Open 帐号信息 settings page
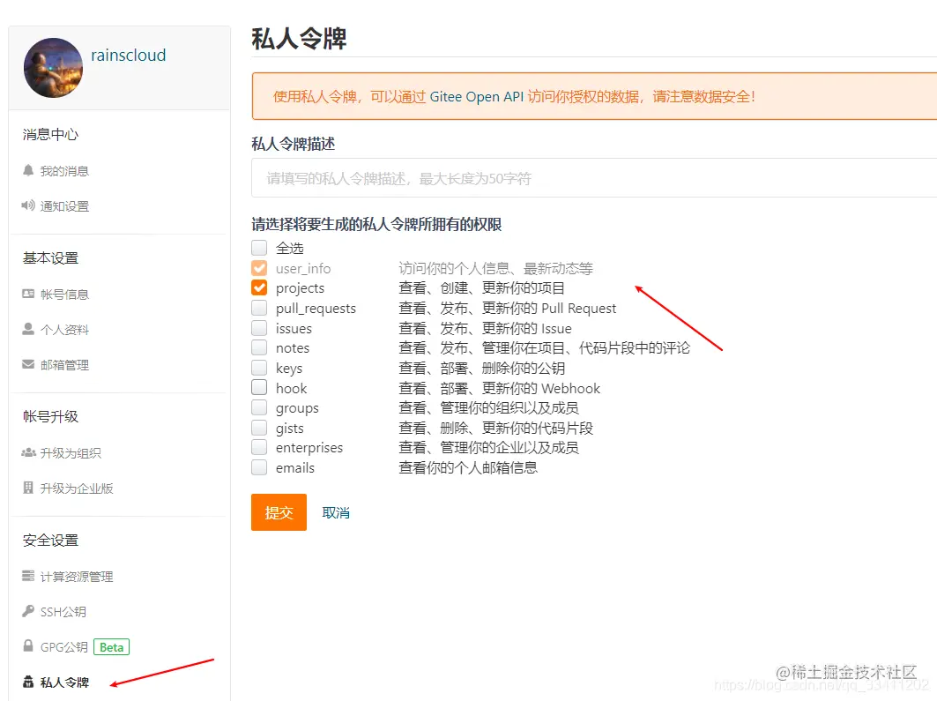Viewport: 937px width, 701px height. pos(64,295)
